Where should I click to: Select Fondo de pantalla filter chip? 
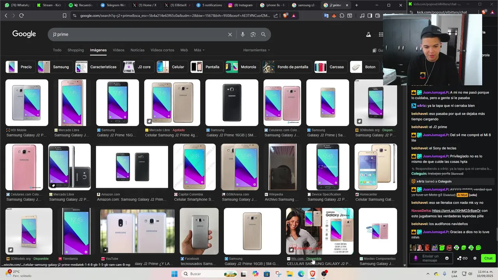[287, 67]
